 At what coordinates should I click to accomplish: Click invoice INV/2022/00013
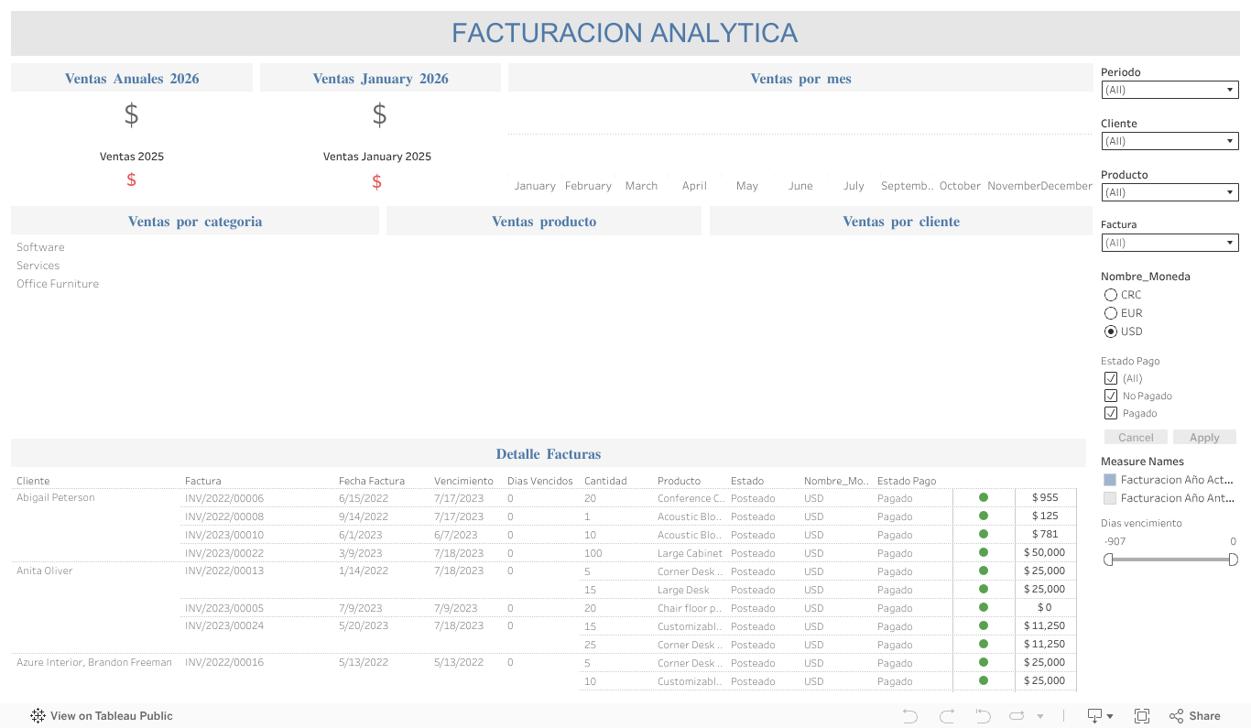[x=224, y=571]
